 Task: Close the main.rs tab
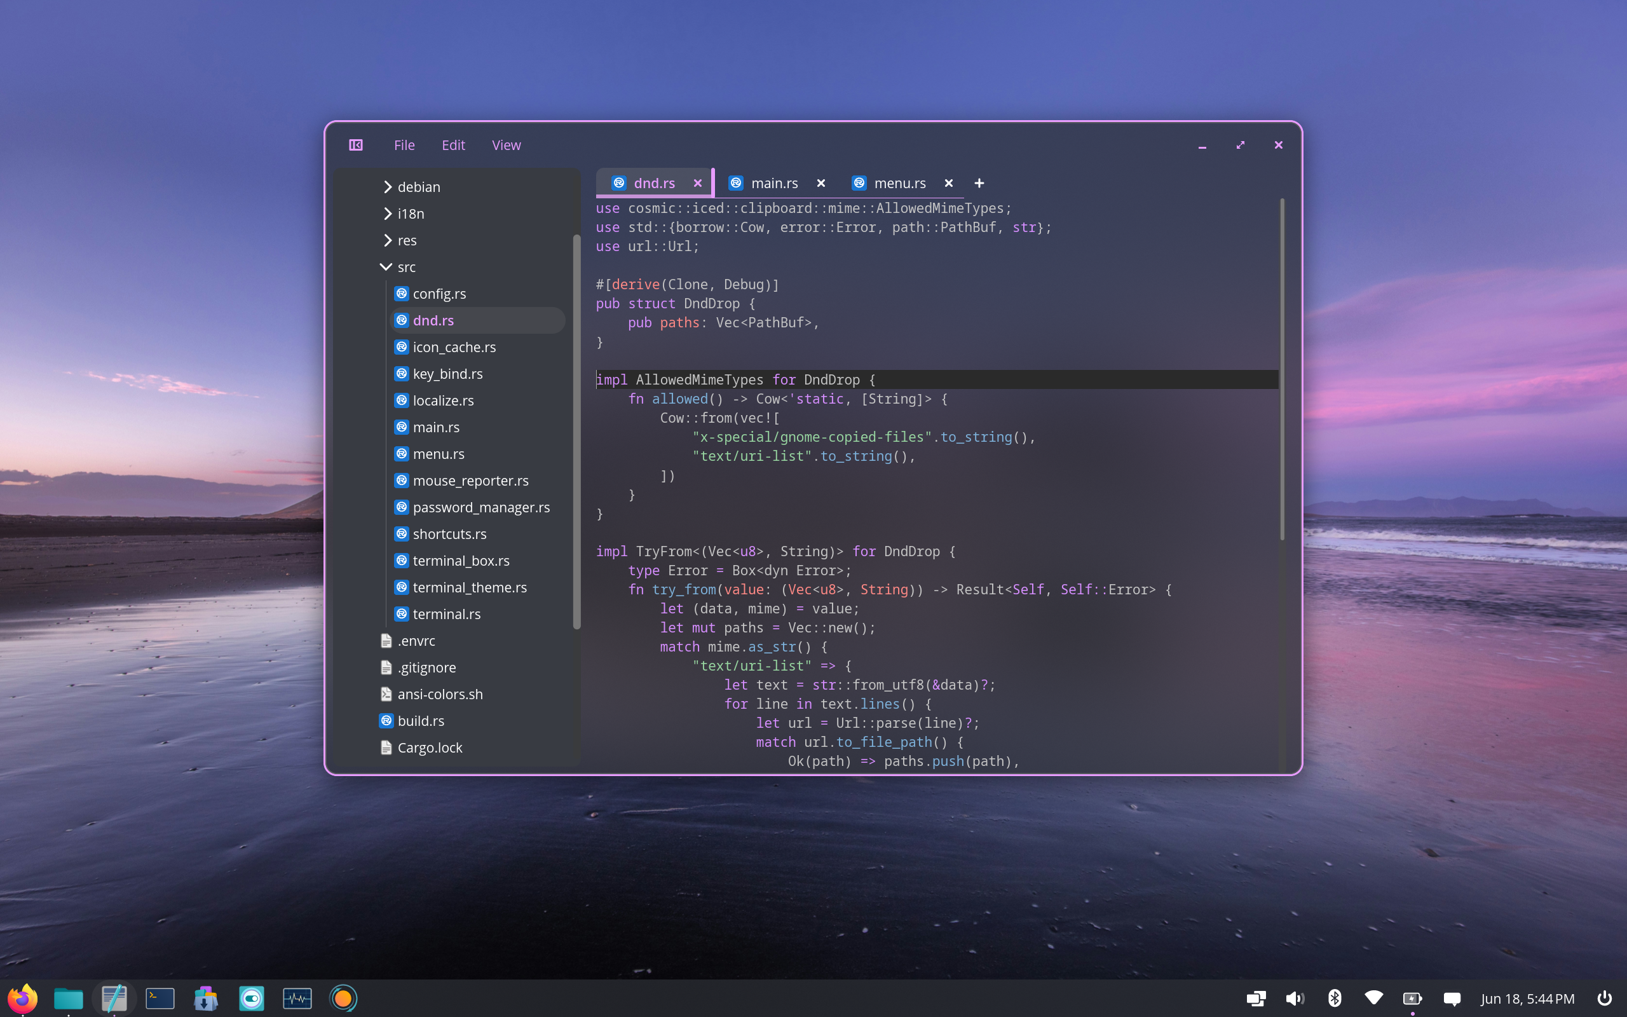(821, 183)
